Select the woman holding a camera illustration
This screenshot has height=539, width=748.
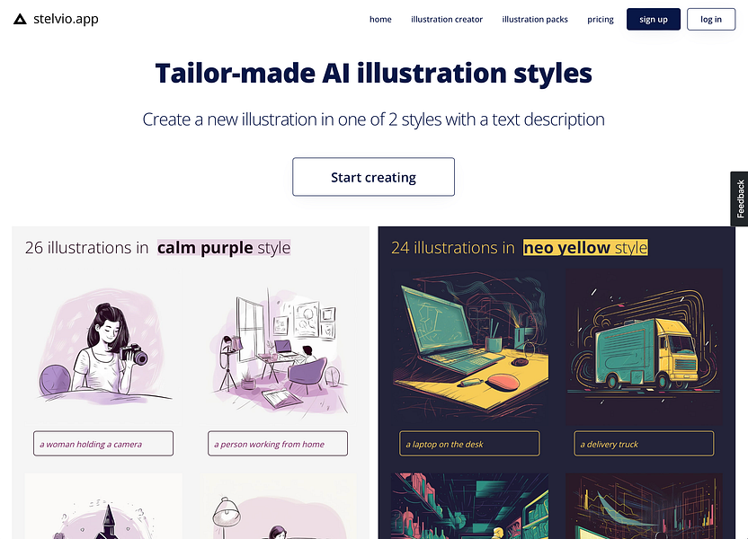click(x=103, y=347)
